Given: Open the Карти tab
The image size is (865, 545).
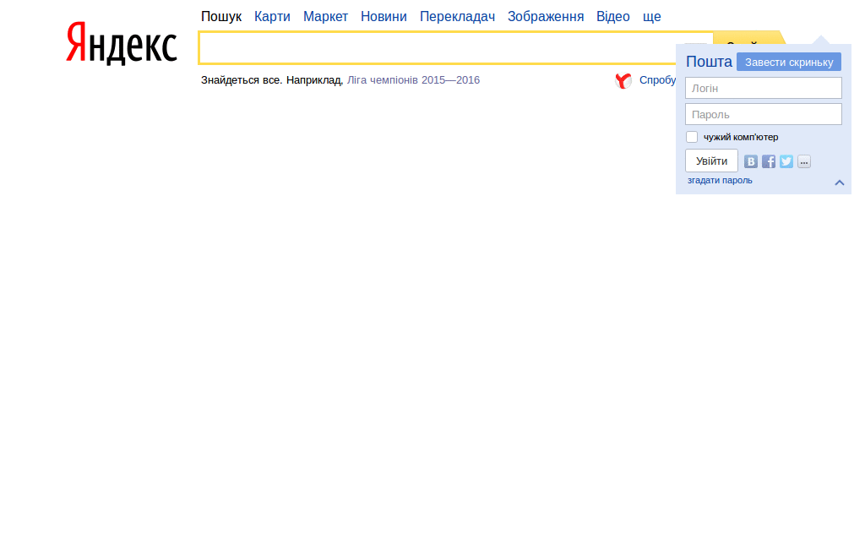Looking at the screenshot, I should [x=272, y=17].
